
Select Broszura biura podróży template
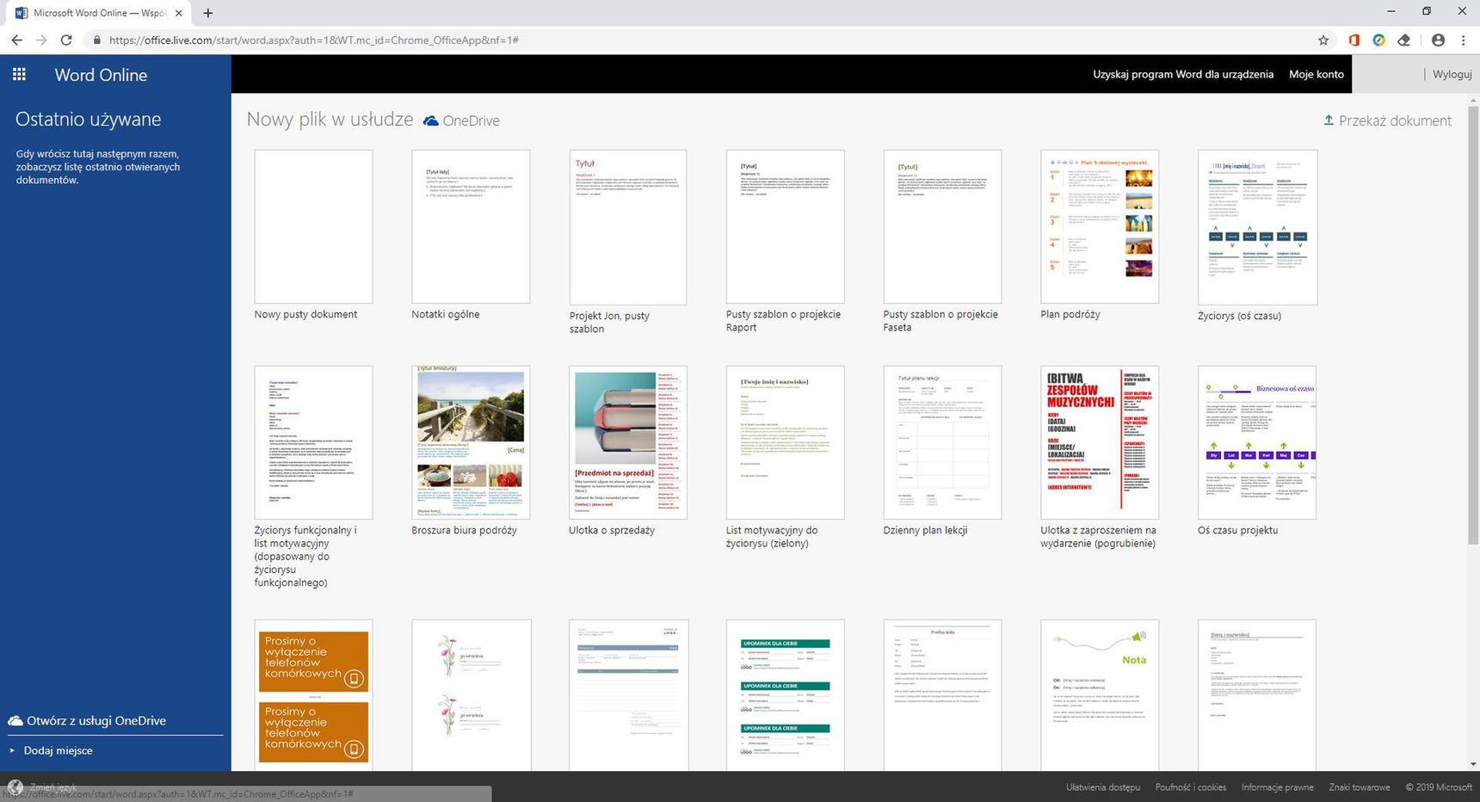coord(471,442)
